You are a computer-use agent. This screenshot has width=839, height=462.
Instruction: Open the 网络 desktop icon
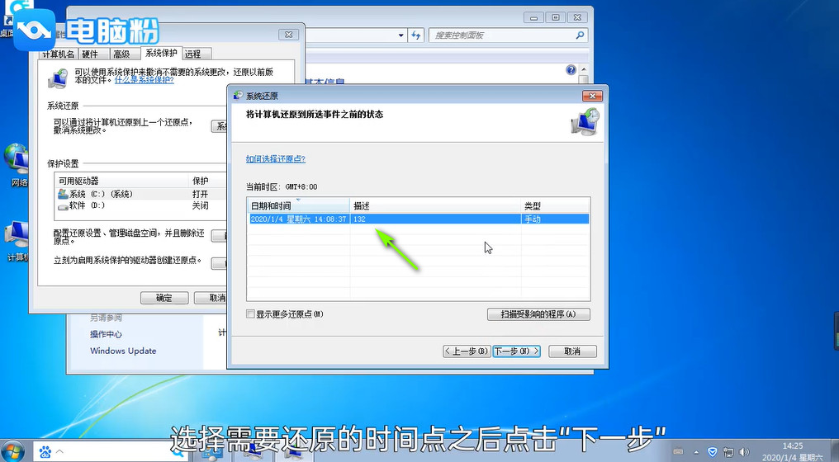coord(17,165)
